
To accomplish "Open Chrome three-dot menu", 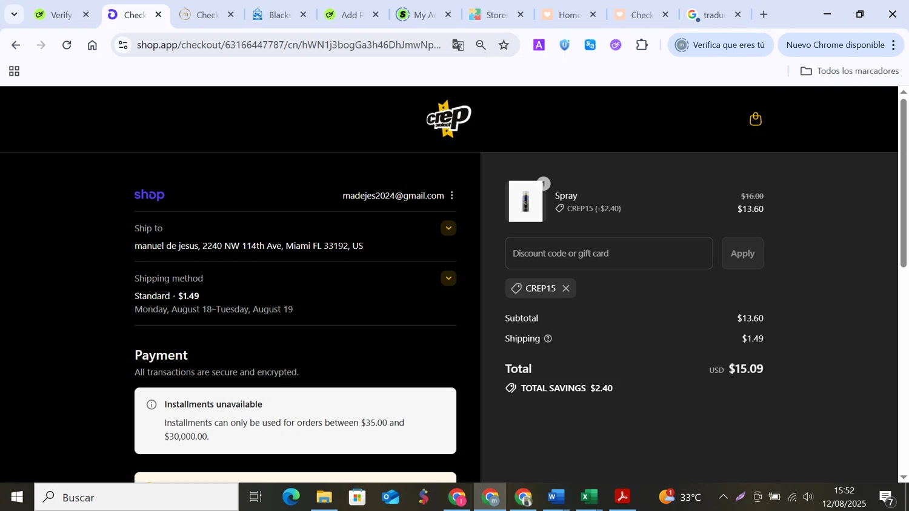I will (x=894, y=45).
